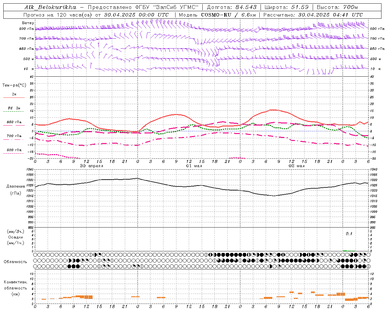Click the Ветер wind panel label
The height and width of the screenshot is (309, 386).
click(x=28, y=23)
